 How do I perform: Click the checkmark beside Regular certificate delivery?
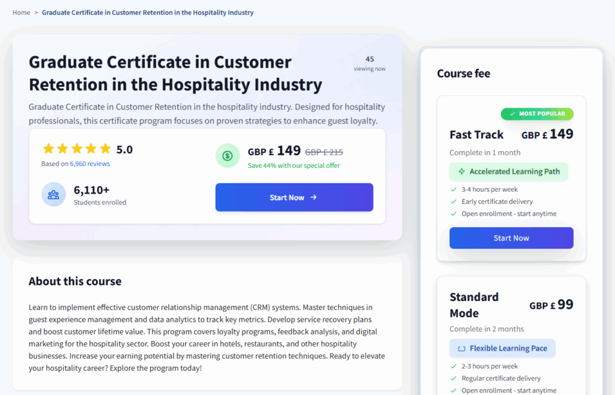click(x=454, y=379)
